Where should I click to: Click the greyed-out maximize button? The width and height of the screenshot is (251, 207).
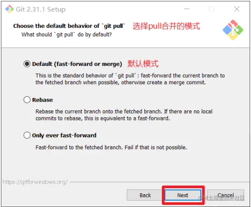211,9
